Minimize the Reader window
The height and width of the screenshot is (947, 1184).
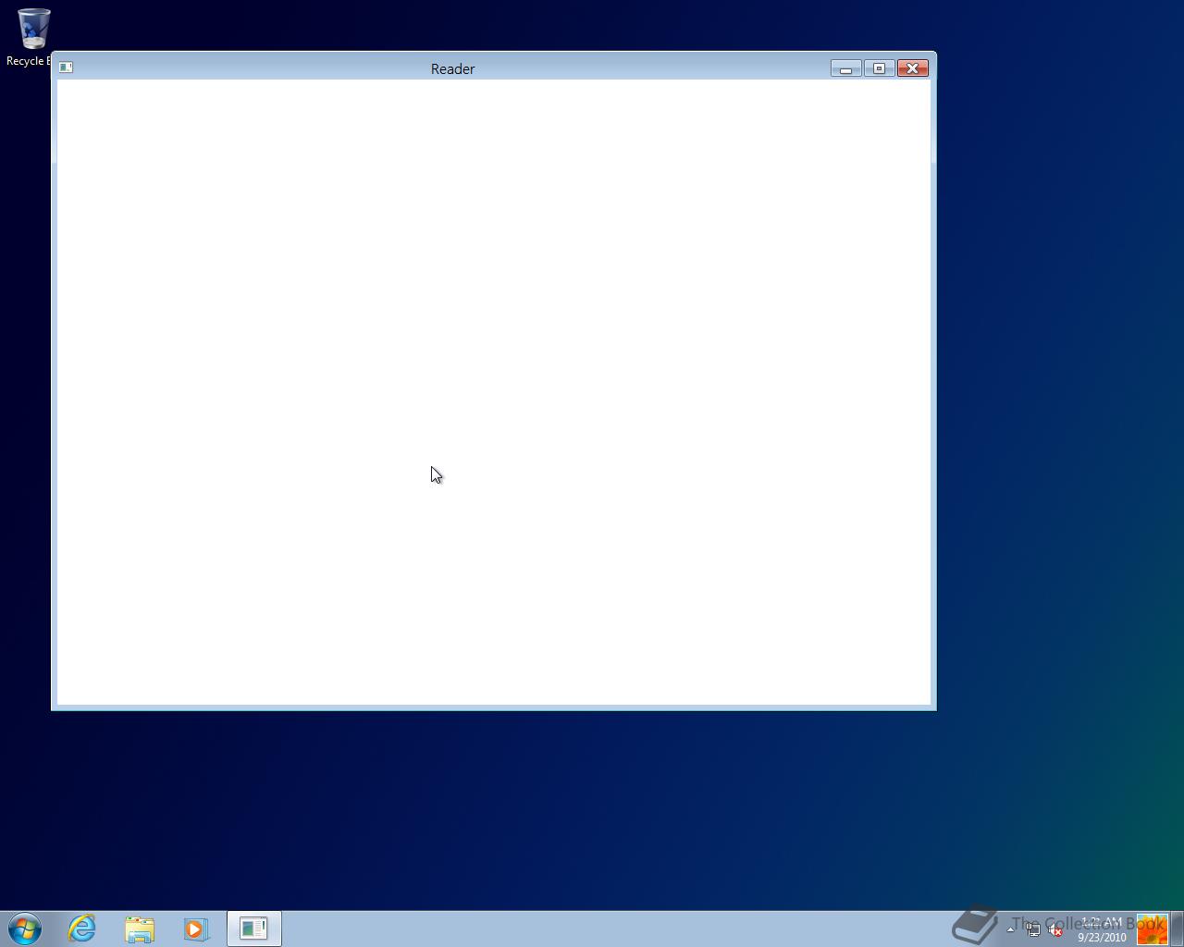[845, 68]
